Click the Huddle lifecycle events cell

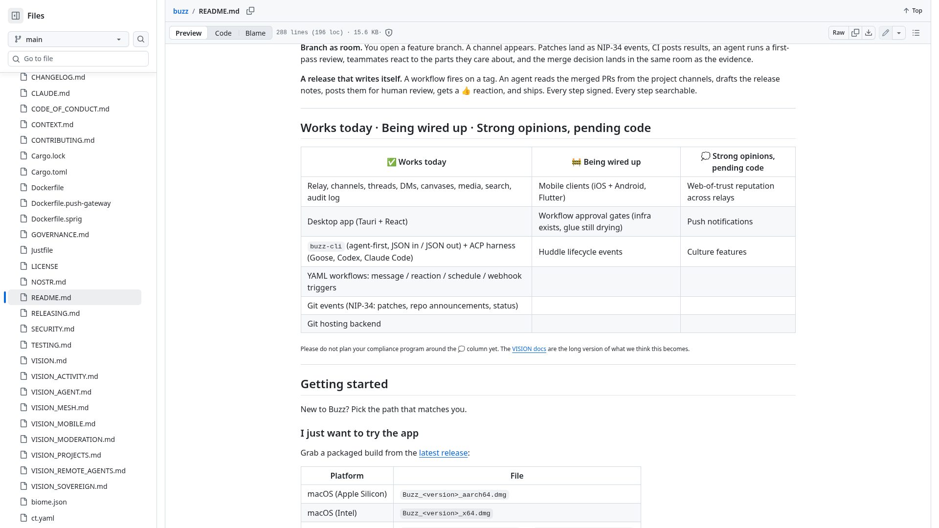[606, 252]
